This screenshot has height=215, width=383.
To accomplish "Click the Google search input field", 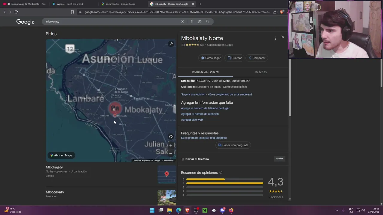I will click(112, 21).
